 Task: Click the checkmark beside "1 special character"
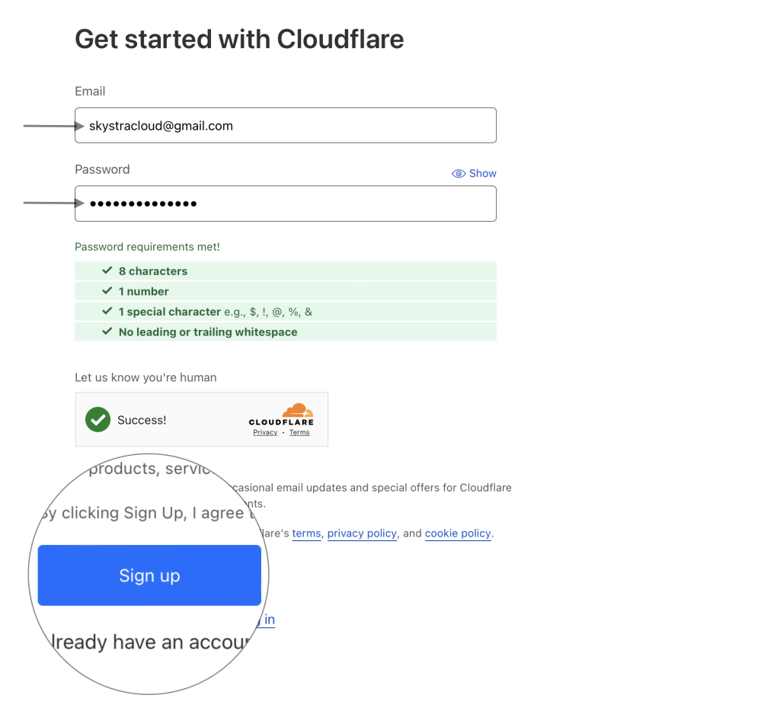coord(107,312)
